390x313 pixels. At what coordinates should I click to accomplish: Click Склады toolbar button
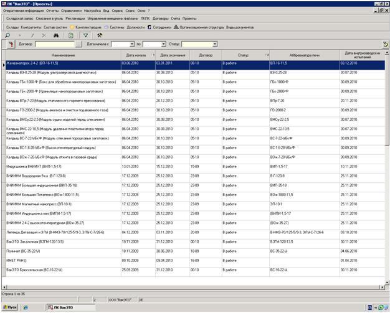[12, 27]
